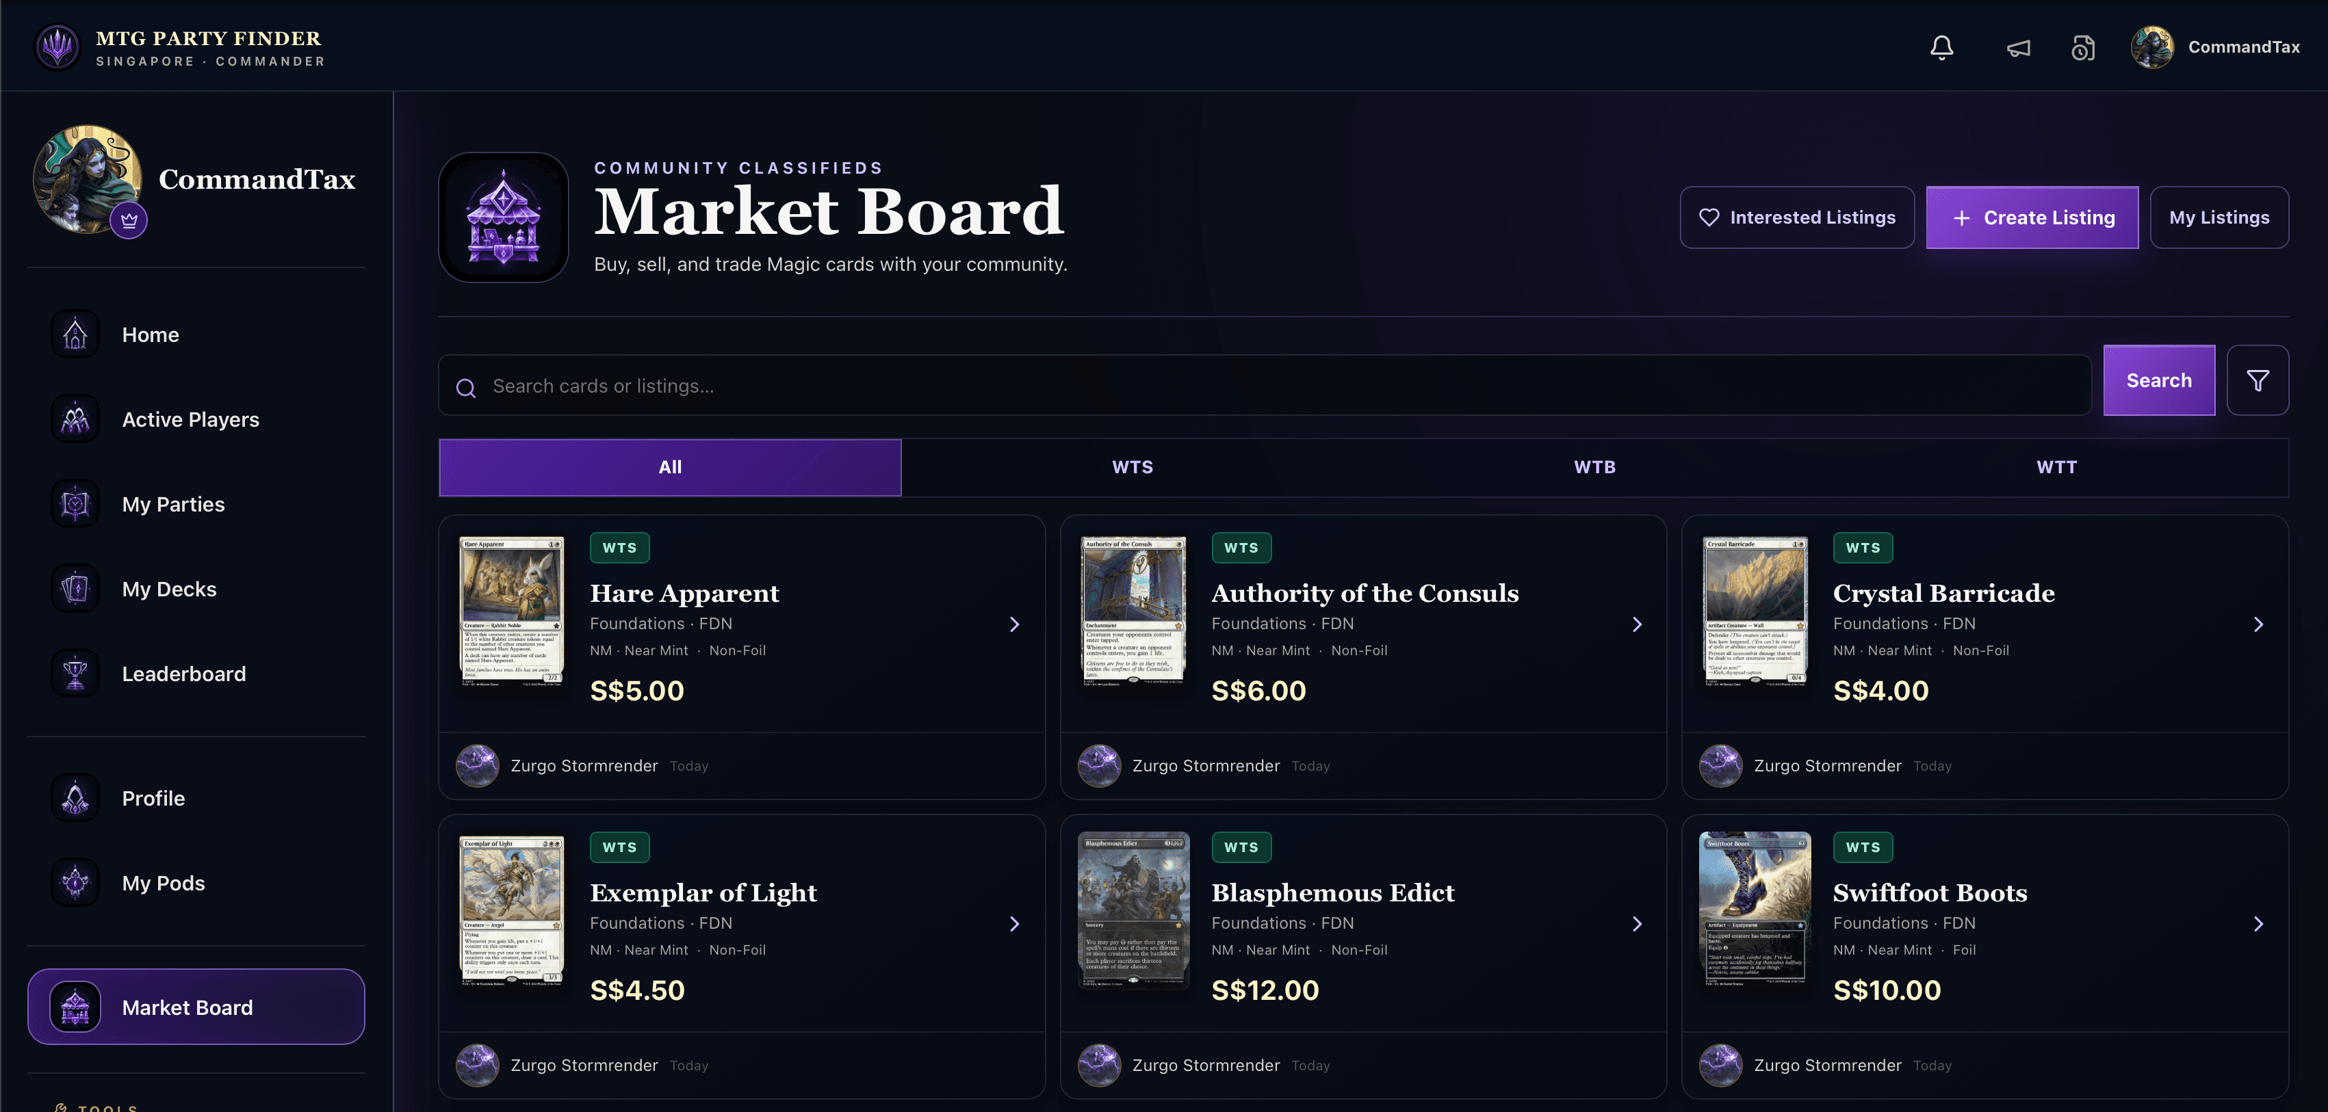Click CommandTax sidebar profile portrait
Image resolution: width=2328 pixels, height=1112 pixels.
pyautogui.click(x=88, y=179)
